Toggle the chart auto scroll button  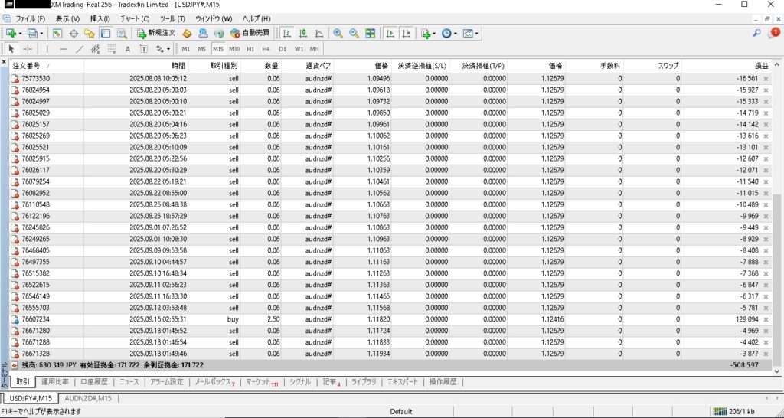coord(390,34)
